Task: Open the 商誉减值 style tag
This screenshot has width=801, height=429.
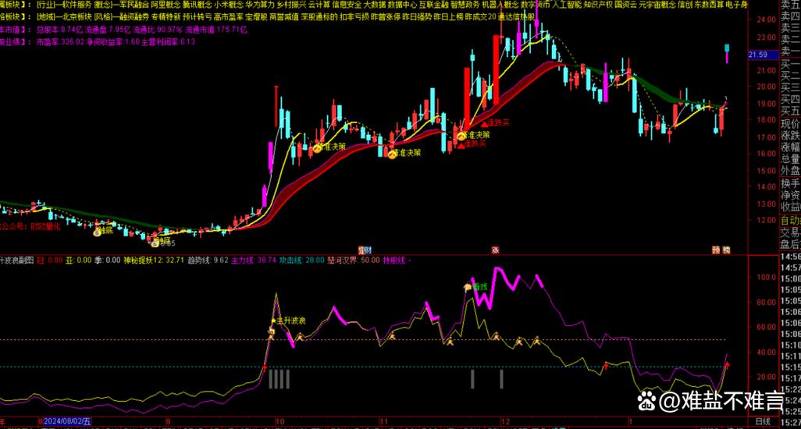Action: click(283, 17)
